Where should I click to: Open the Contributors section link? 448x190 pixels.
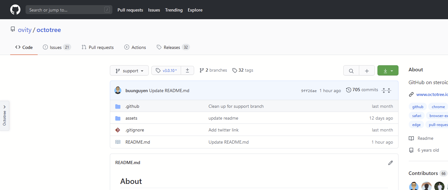(428, 173)
